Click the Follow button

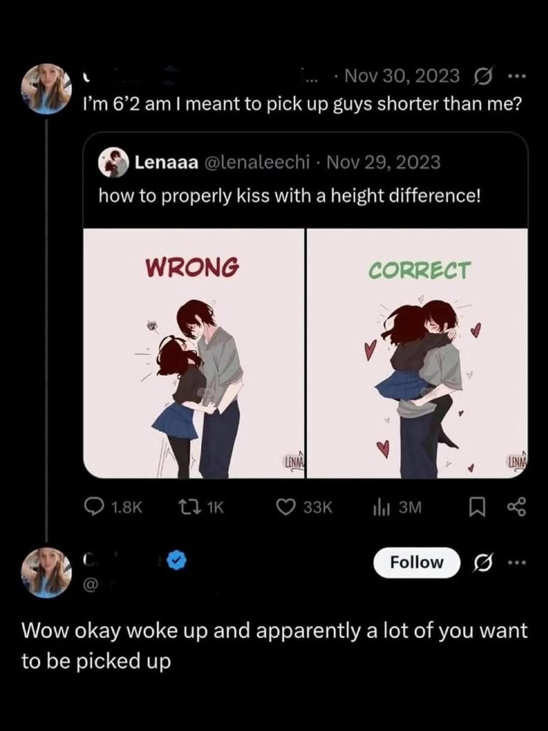[x=417, y=562]
